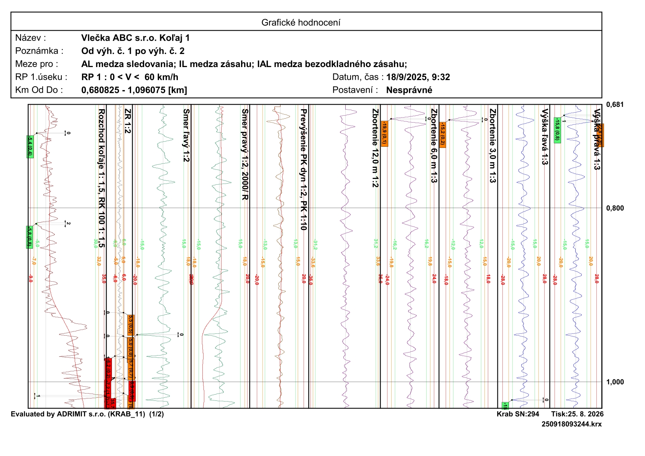This screenshot has width=645, height=456.
Task: Click the 'Krab SN:294' serial number
Action: [518, 414]
